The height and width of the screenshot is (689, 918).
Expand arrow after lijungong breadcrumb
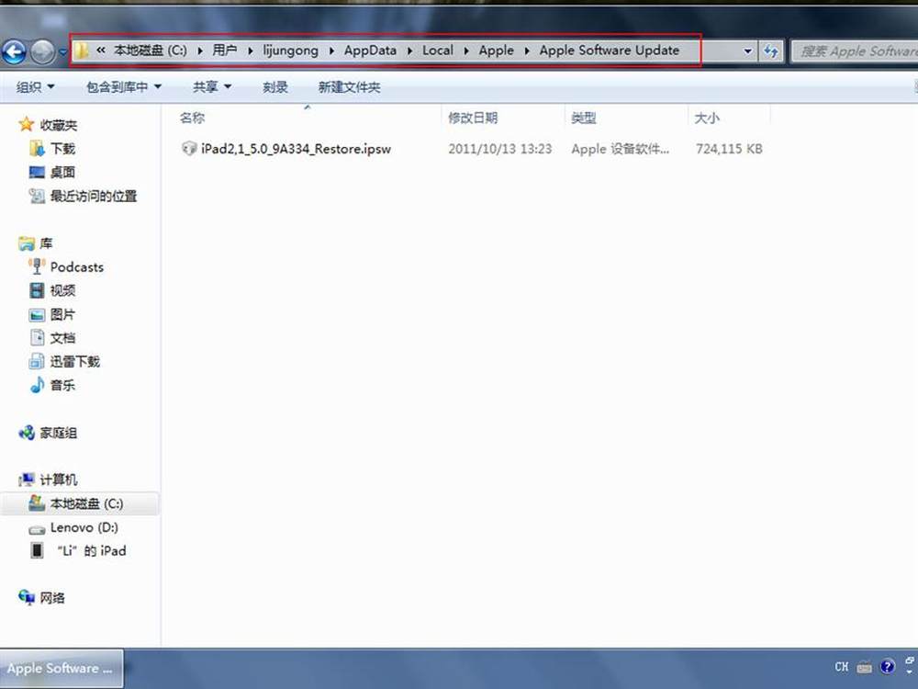coord(331,51)
